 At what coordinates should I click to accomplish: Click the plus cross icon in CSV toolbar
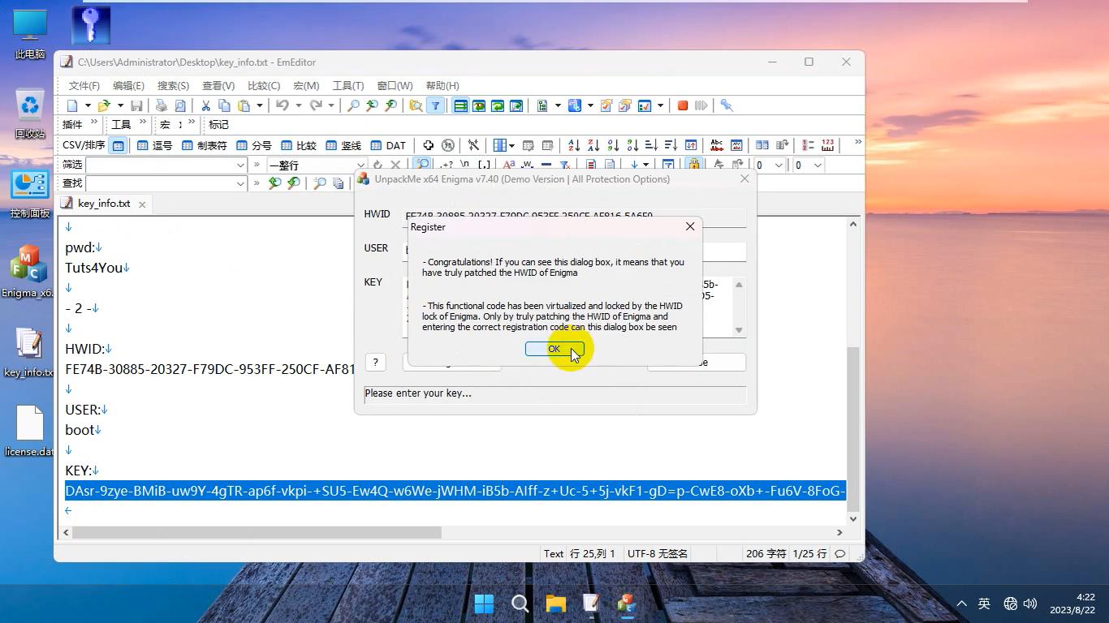(428, 145)
